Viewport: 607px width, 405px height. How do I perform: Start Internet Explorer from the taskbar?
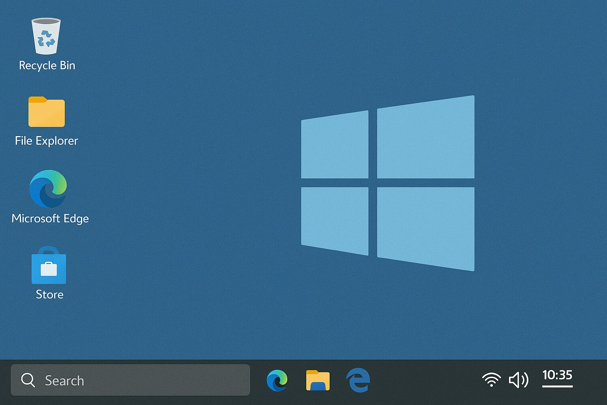pos(357,380)
